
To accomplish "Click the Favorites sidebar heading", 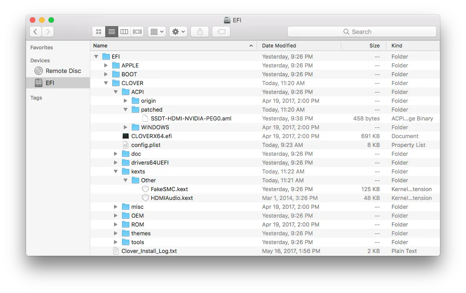I will [x=41, y=47].
